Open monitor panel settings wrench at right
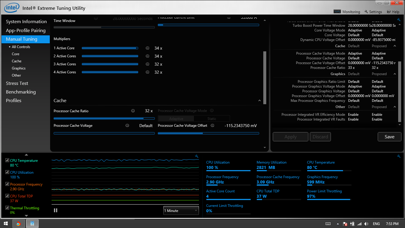This screenshot has width=405, height=228. [x=399, y=156]
